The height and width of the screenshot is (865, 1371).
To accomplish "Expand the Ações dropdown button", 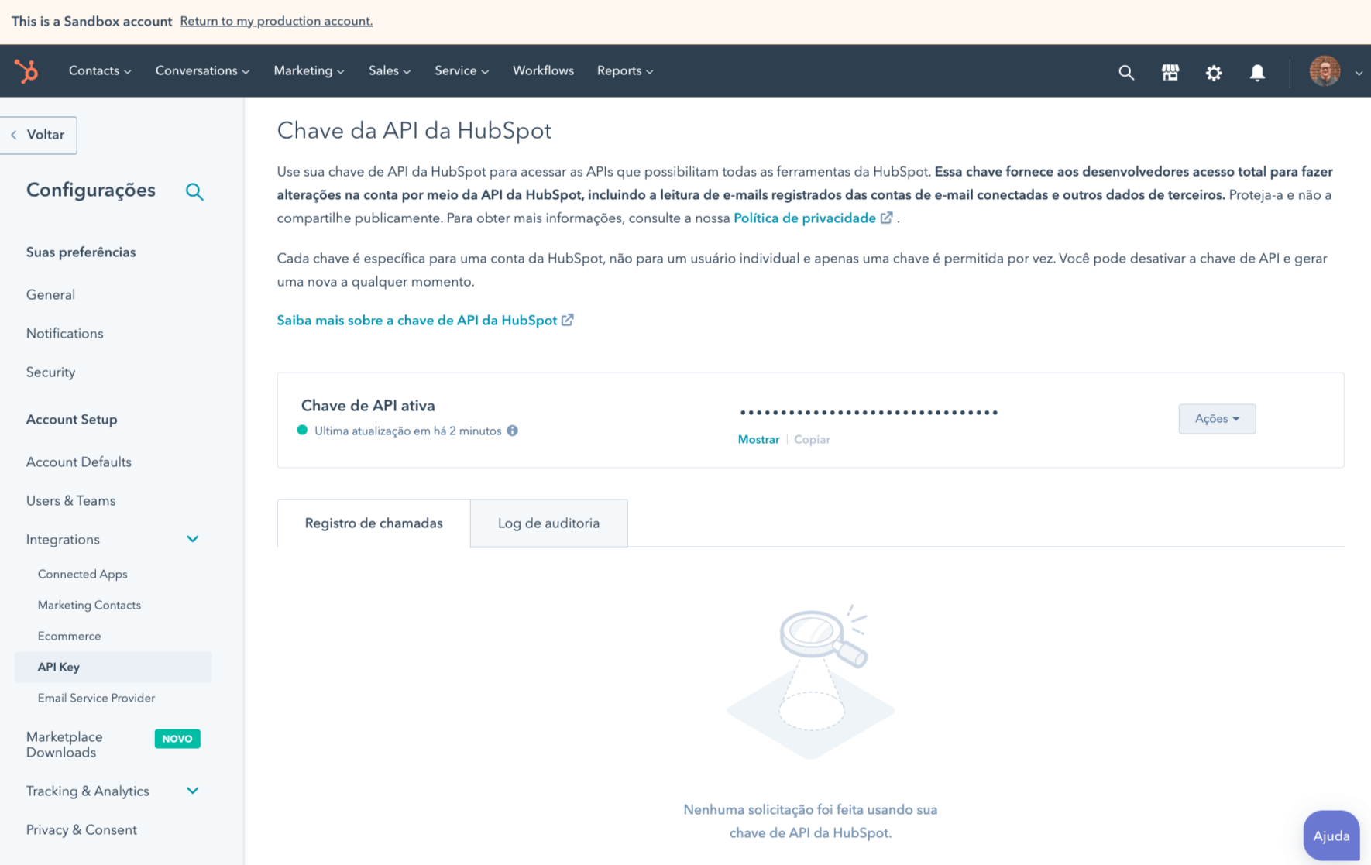I will 1217,419.
